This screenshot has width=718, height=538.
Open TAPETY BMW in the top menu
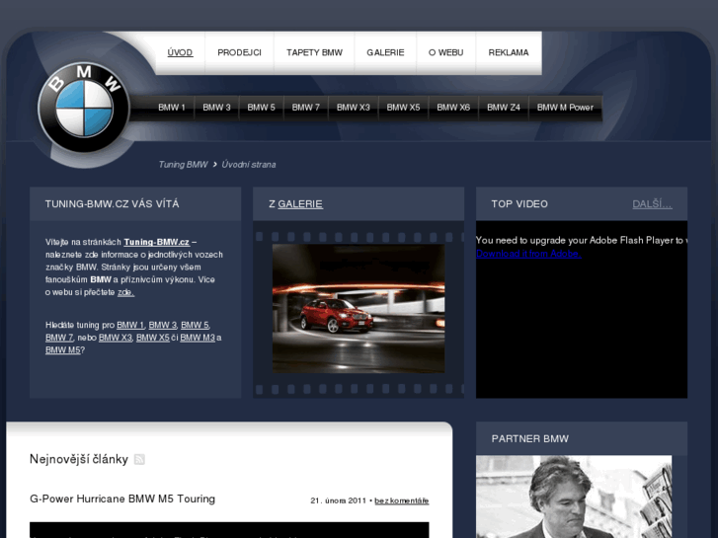tap(314, 52)
